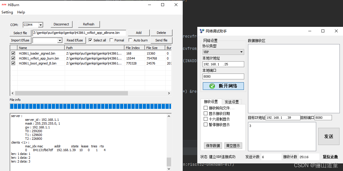Click log line 'len: 2 data: 3'
The width and height of the screenshot is (343, 171).
(21, 161)
